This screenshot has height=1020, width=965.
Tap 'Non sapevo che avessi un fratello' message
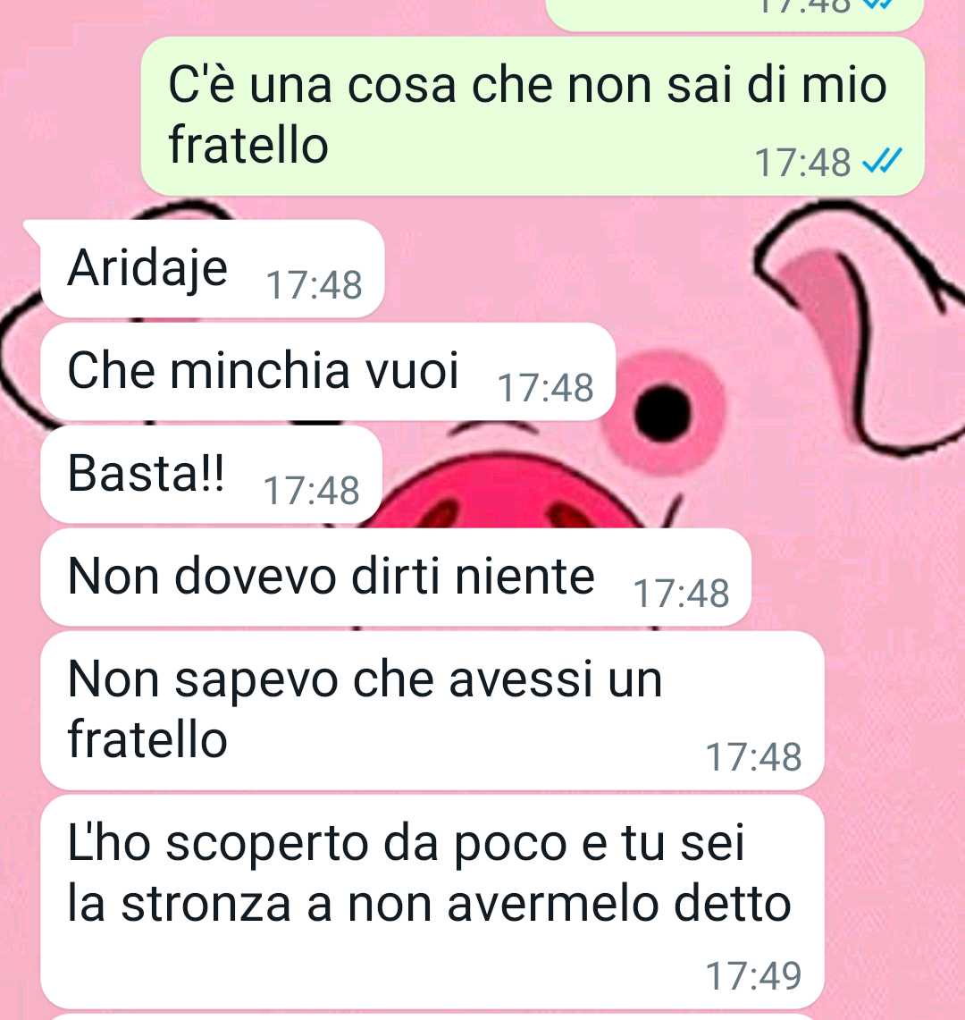[x=432, y=711]
